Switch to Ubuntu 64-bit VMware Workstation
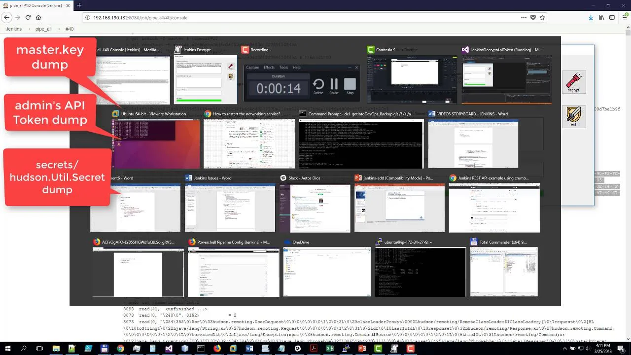Viewport: 631px width, 355px height. coord(156,140)
